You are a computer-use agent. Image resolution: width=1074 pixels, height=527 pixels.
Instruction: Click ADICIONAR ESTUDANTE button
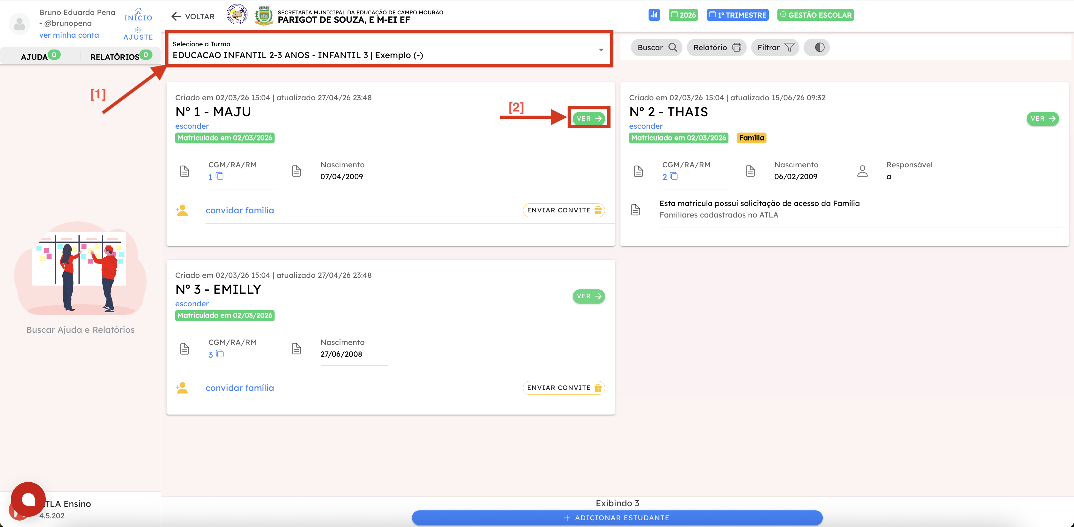[x=617, y=518]
